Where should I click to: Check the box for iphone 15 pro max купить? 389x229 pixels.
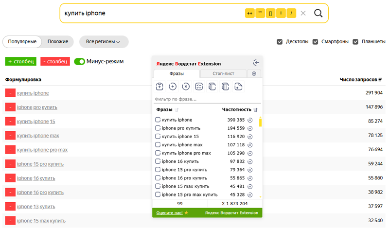tap(158, 194)
